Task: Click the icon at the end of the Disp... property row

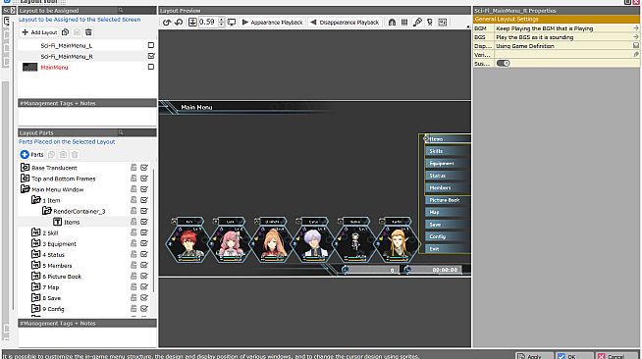Action: point(636,45)
